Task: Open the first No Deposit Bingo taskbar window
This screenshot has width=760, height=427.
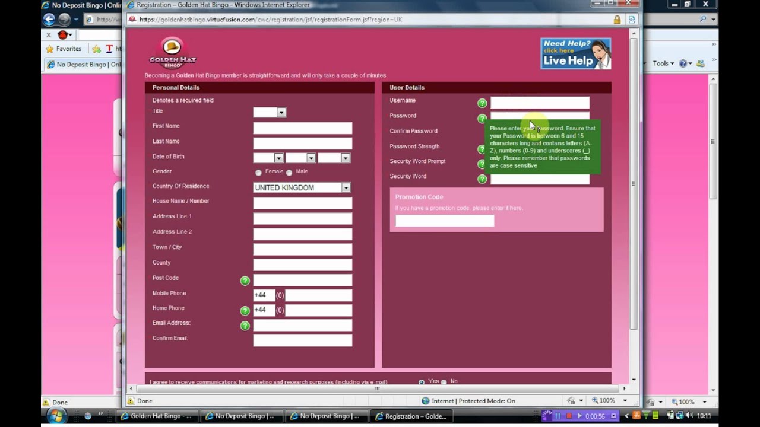Action: (241, 416)
